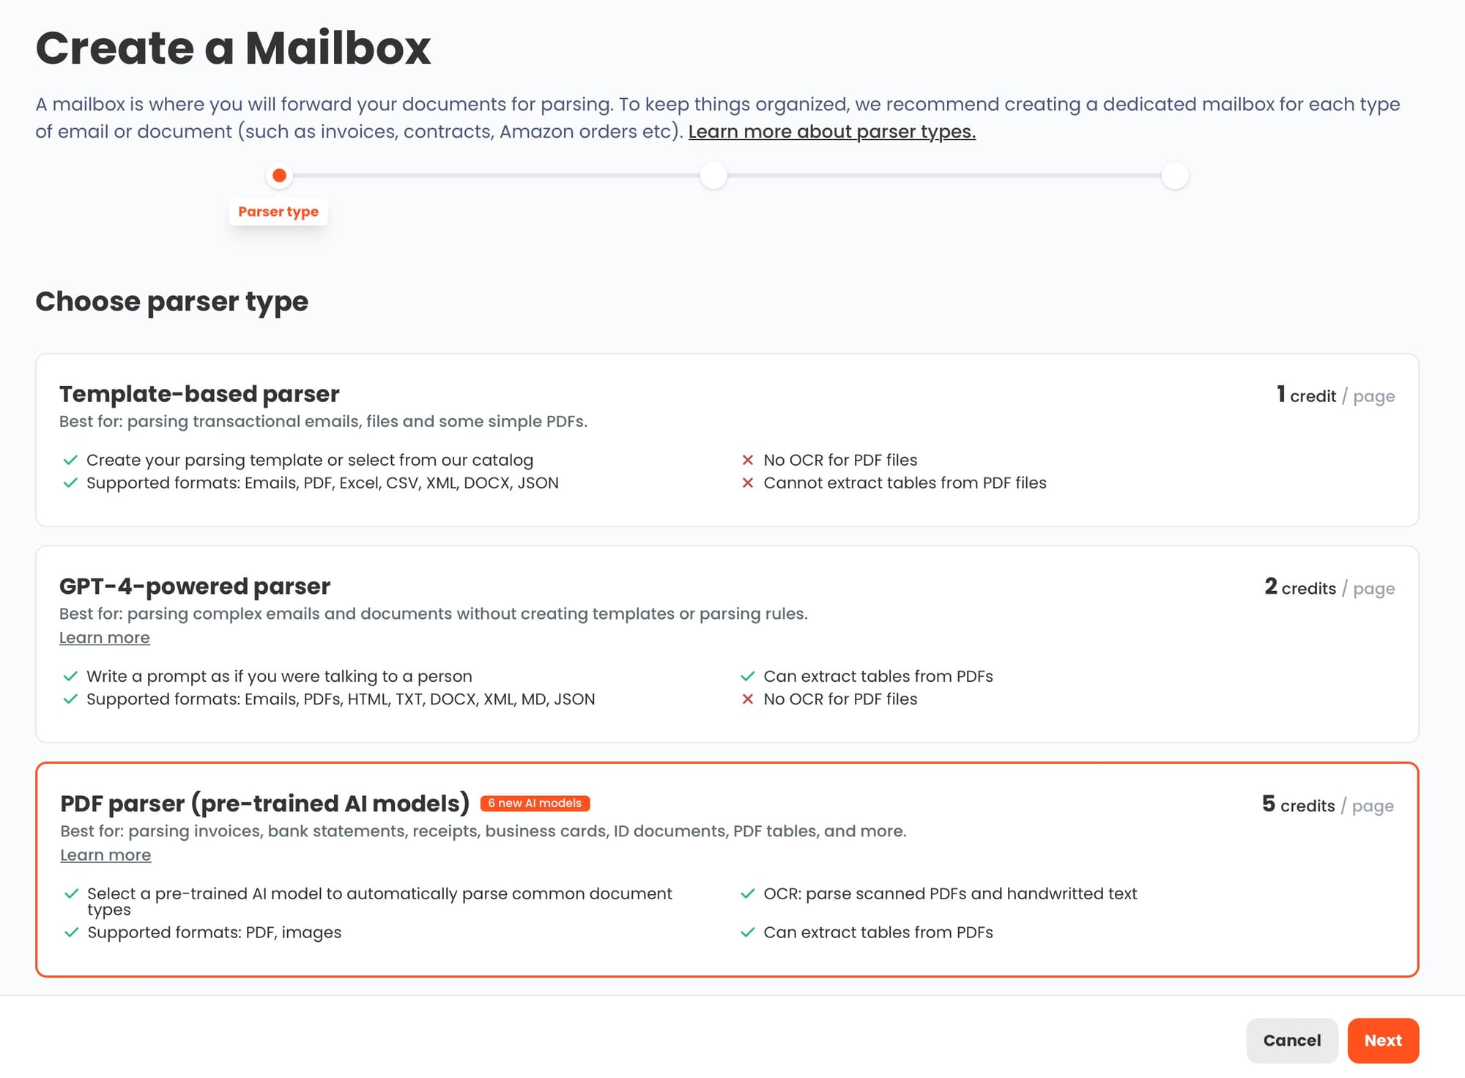Click the third step circle in progress bar
1465x1078 pixels.
click(1175, 176)
